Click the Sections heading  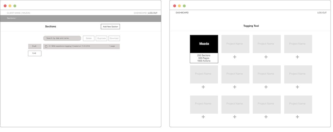tap(51, 27)
